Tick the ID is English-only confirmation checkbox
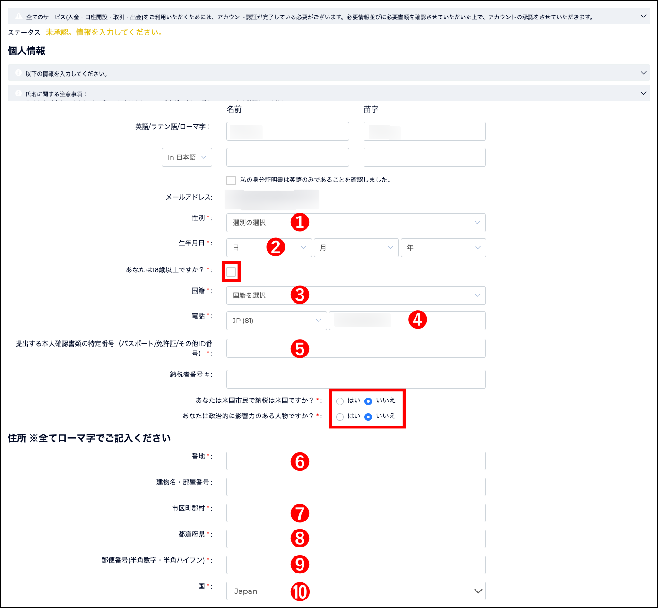This screenshot has height=608, width=658. click(231, 180)
